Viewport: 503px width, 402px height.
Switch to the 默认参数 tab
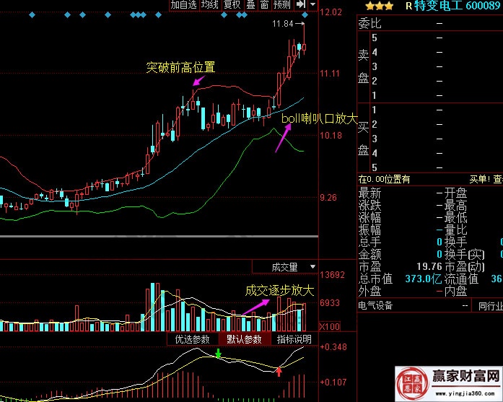tap(244, 339)
